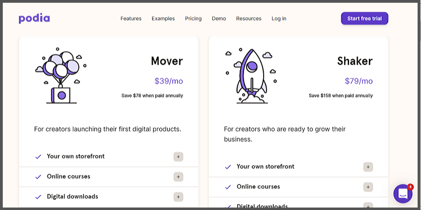Click checkmark beside Mover Digital downloads
The image size is (421, 210).
click(38, 197)
